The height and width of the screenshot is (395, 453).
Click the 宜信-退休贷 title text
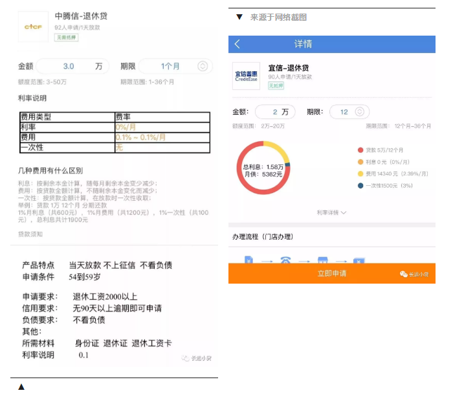(289, 68)
